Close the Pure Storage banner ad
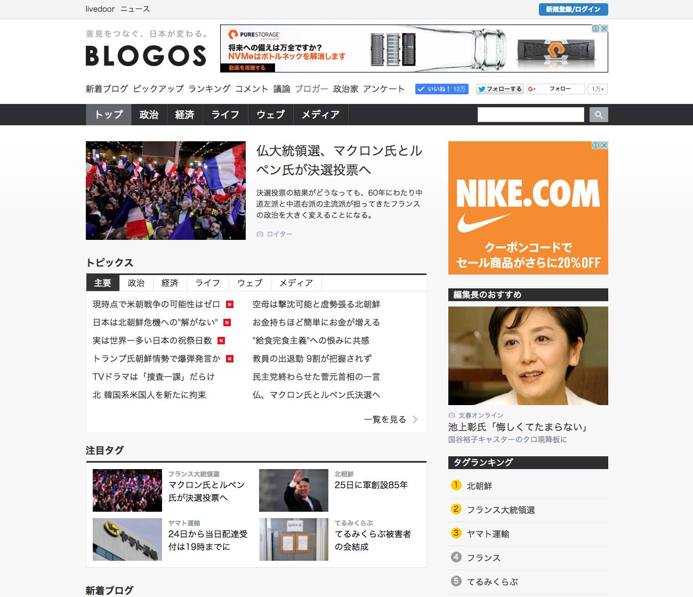The width and height of the screenshot is (693, 597). point(604,29)
